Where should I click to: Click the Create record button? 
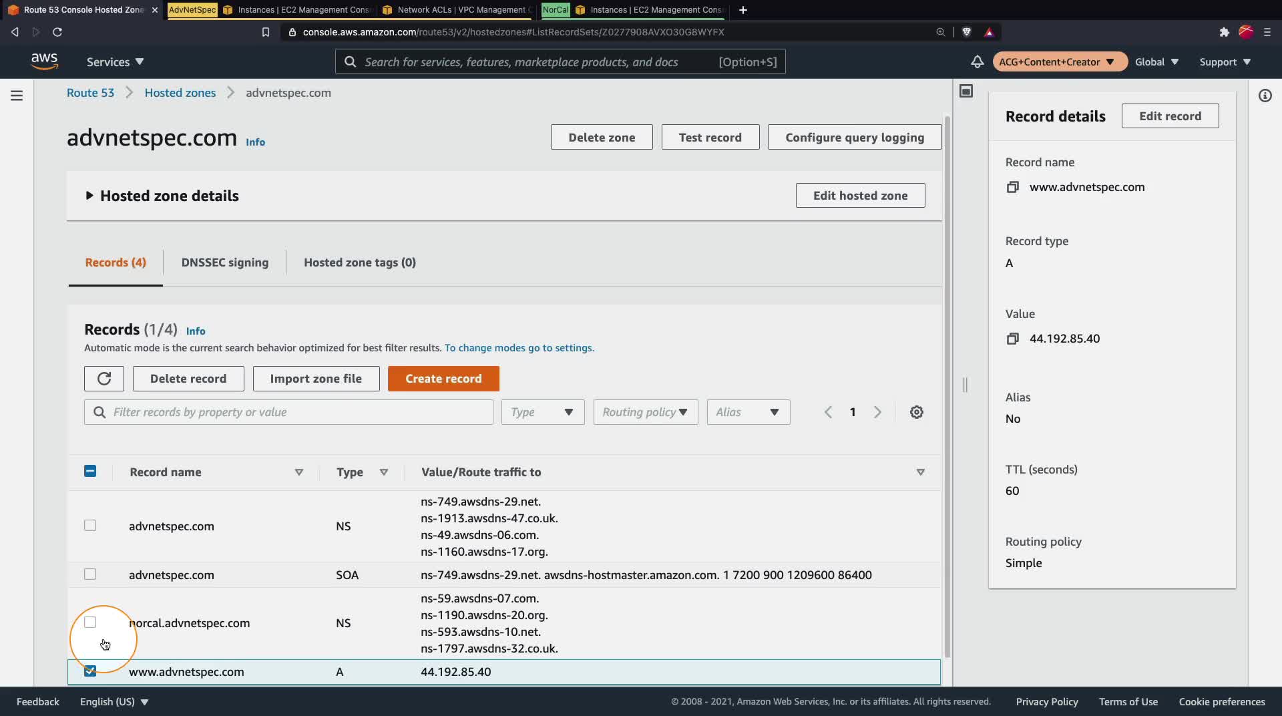click(443, 379)
